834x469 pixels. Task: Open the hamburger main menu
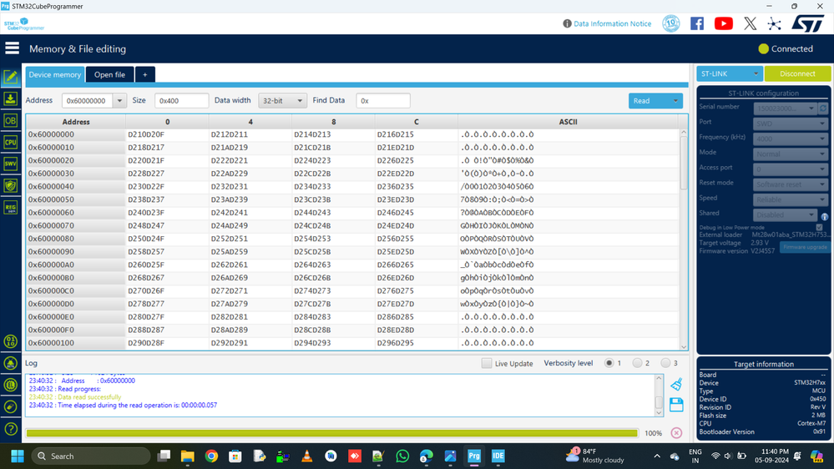tap(12, 48)
